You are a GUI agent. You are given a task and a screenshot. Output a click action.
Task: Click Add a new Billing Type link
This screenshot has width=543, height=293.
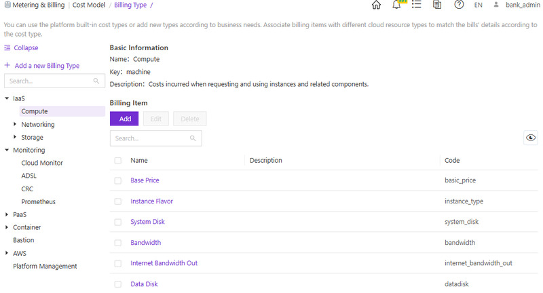(x=47, y=65)
